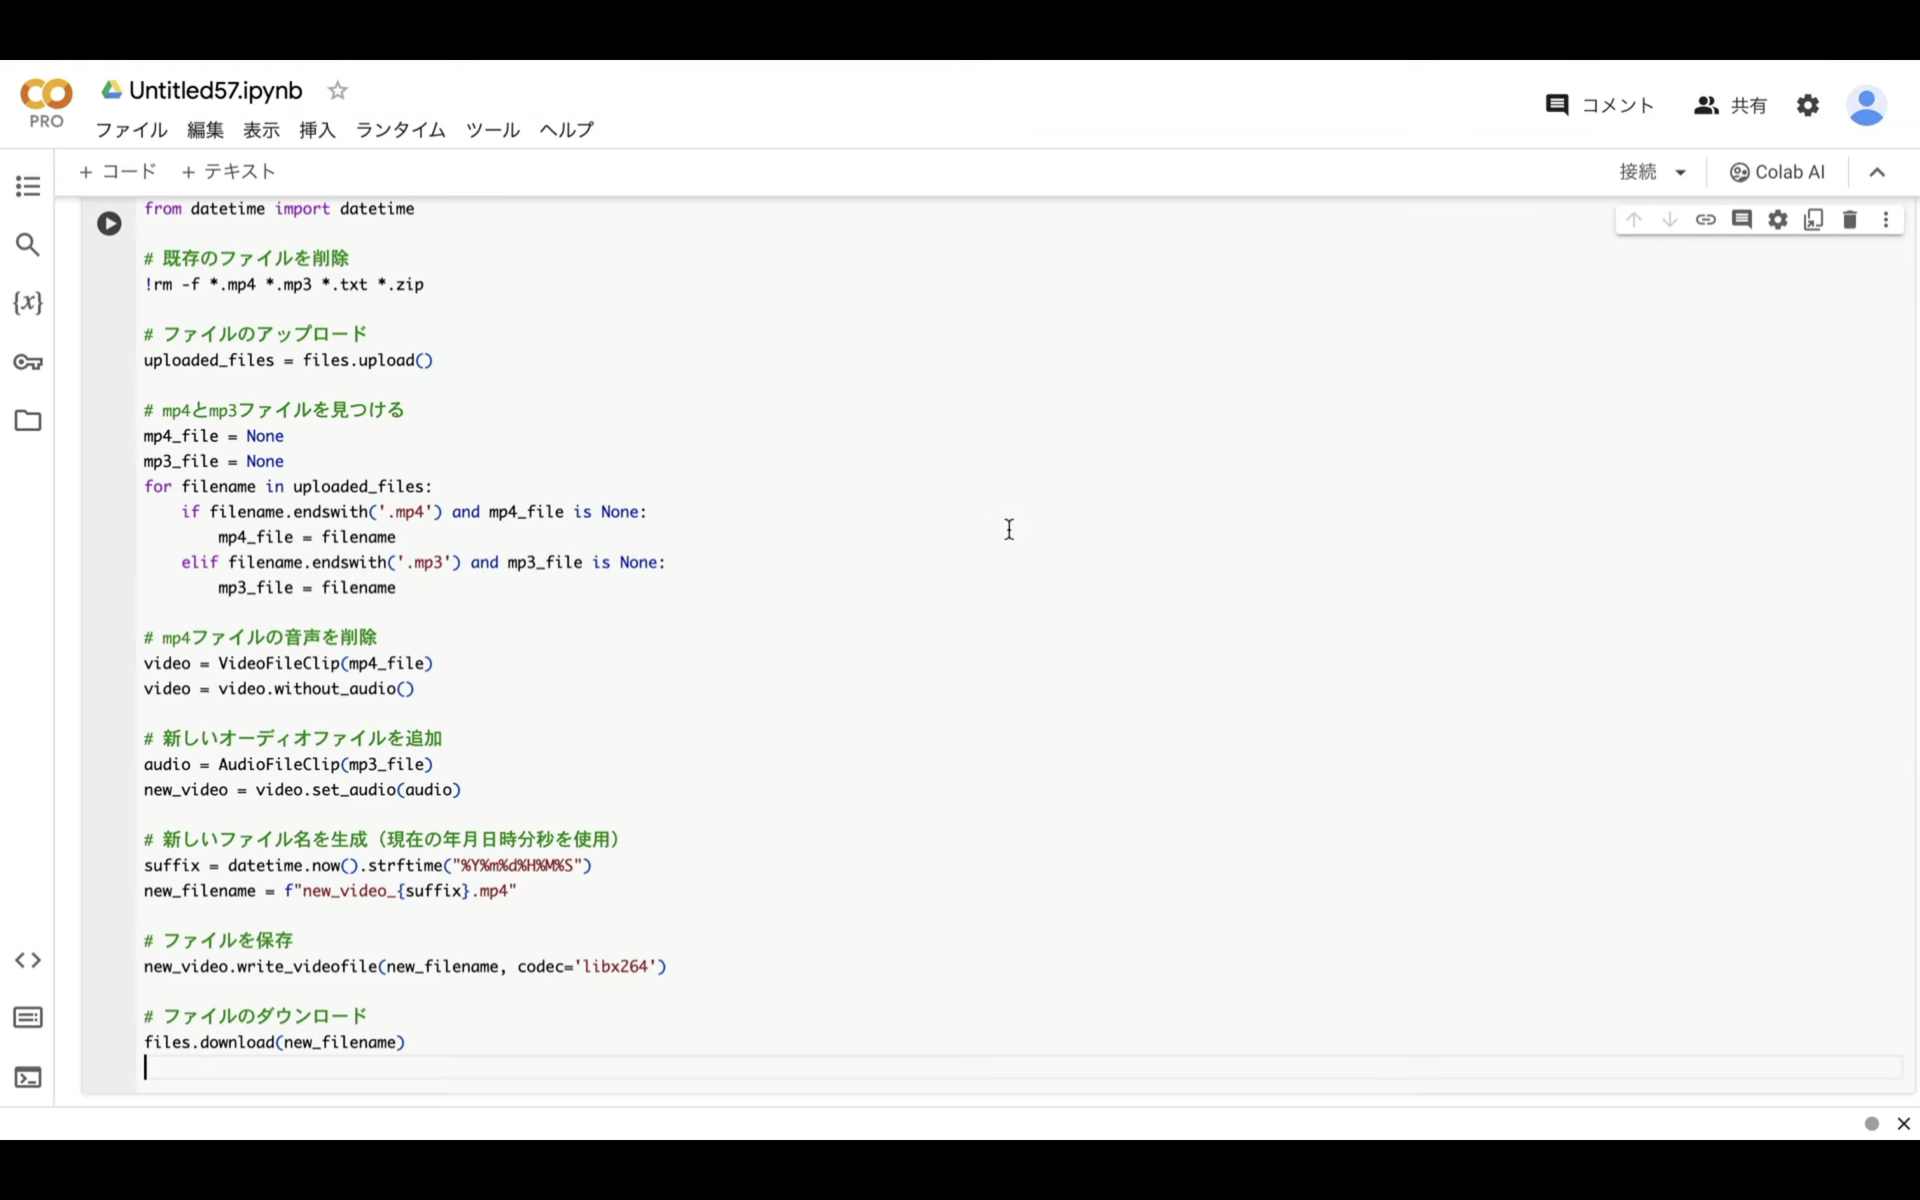Click 'video = video.without_audio()' line
Viewport: 1920px width, 1200px height.
pyautogui.click(x=279, y=689)
